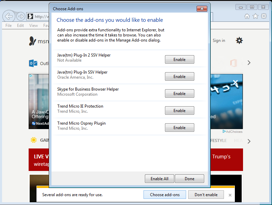Click Done in the add-ons dialog

(190, 179)
